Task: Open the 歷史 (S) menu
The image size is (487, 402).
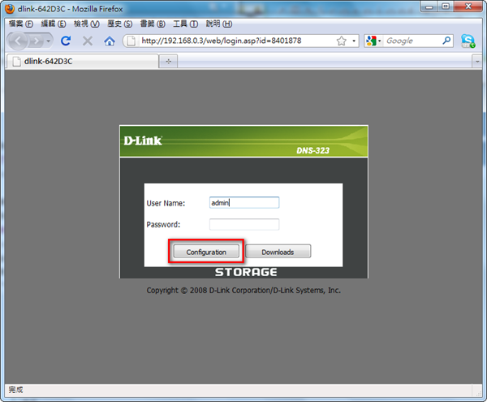Action: pos(119,24)
